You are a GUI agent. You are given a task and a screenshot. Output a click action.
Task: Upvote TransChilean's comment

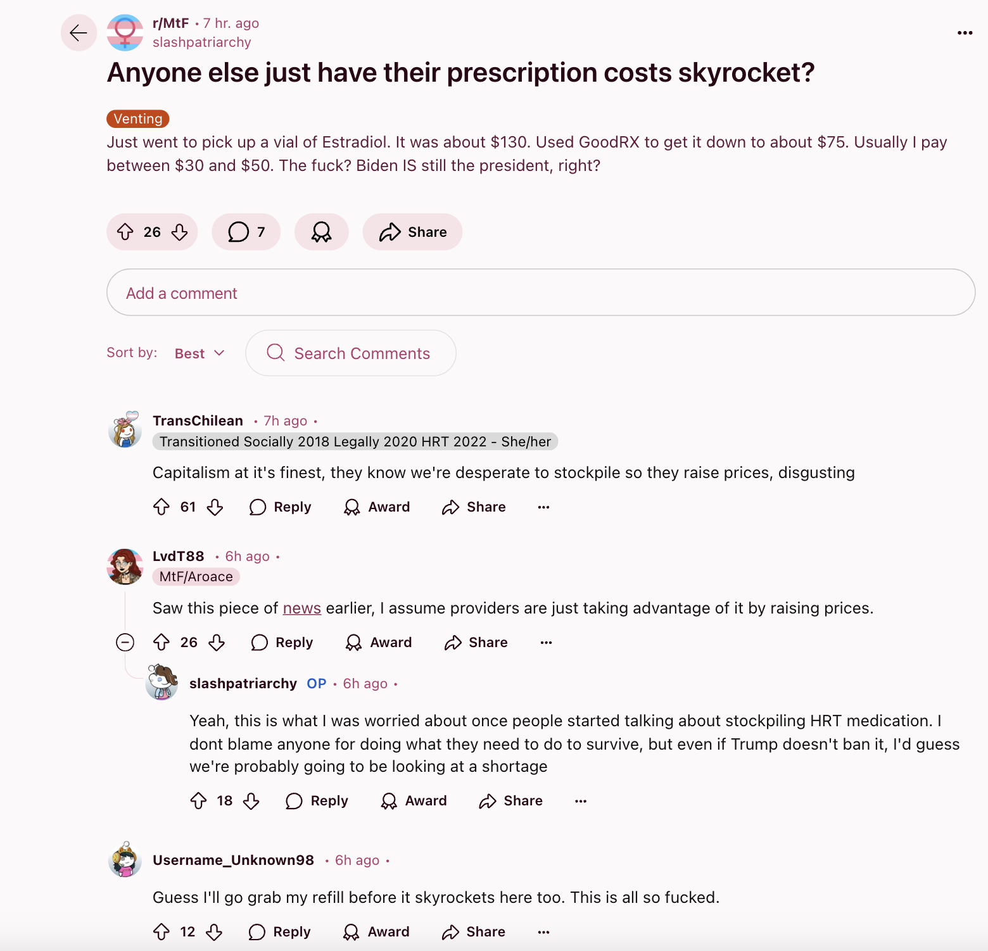[161, 507]
